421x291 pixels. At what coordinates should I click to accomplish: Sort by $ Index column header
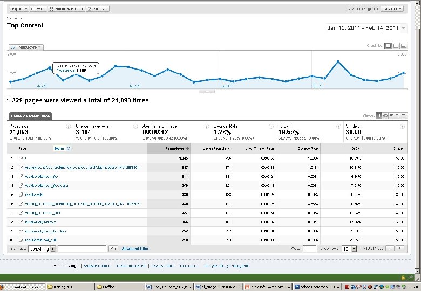[x=399, y=148]
